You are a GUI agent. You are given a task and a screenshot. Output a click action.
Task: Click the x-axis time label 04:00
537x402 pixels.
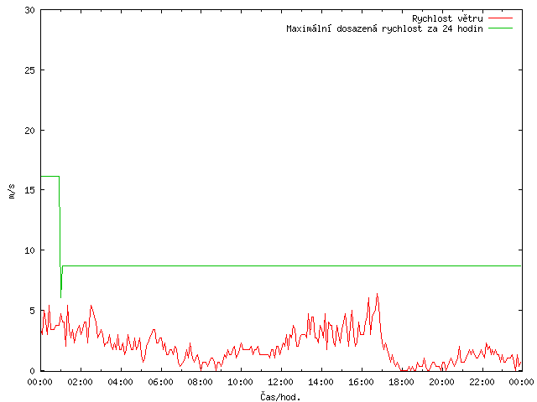pyautogui.click(x=120, y=382)
